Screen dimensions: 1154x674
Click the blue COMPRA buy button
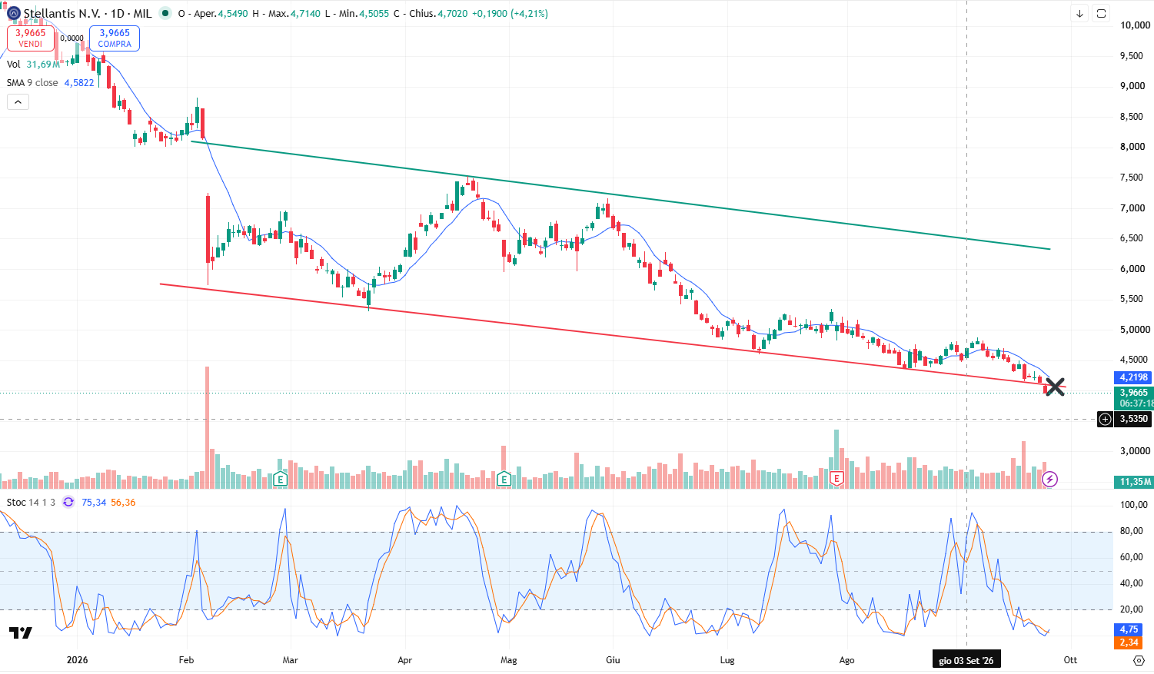point(115,38)
